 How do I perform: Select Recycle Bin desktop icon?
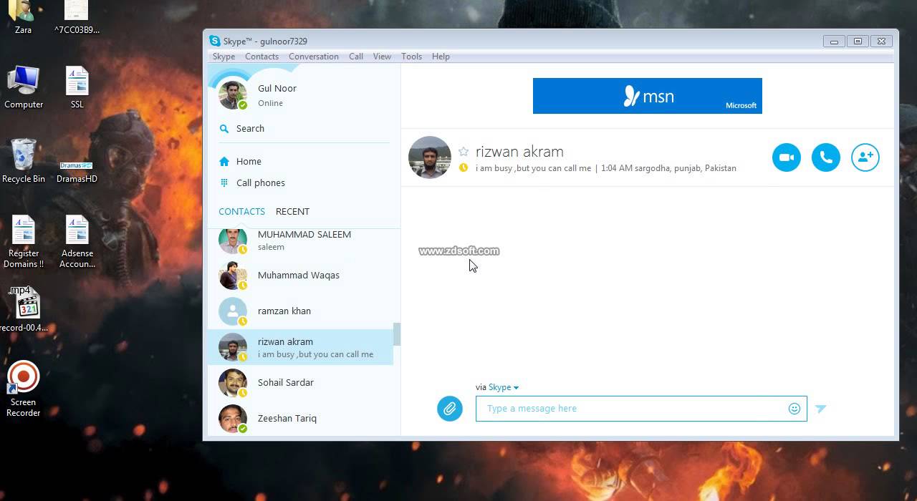point(24,161)
